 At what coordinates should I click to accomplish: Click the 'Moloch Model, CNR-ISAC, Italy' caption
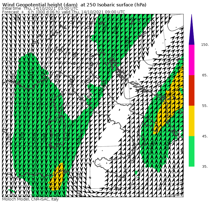pos(31,199)
